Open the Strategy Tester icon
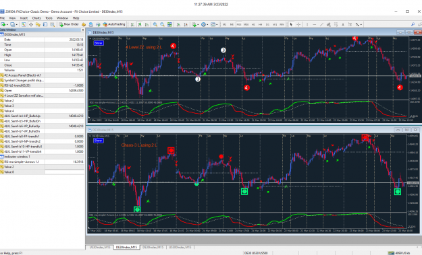Image resolution: width=422 pixels, height=255 pixels. point(52,24)
